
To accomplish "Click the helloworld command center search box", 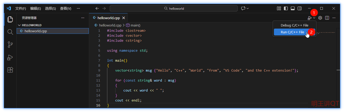I will pos(174,8).
